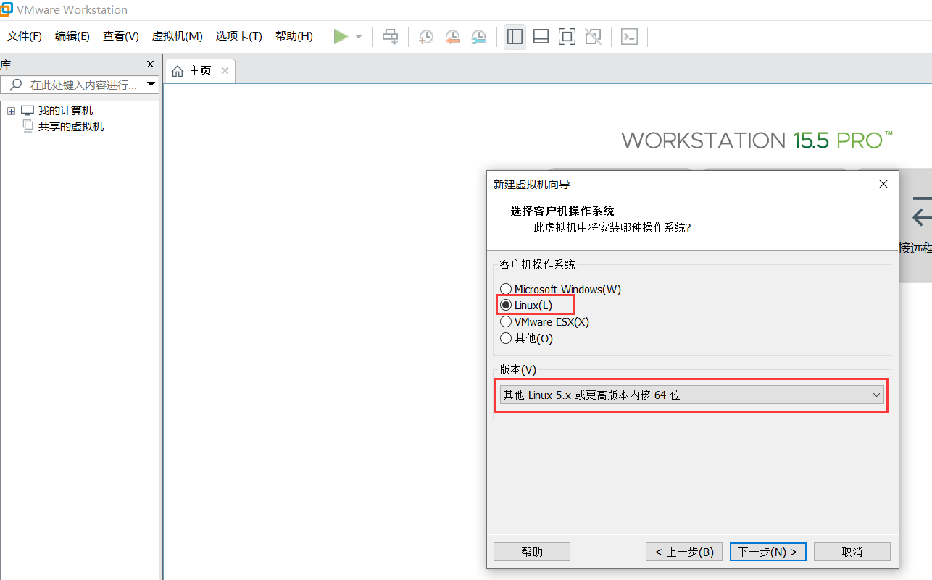This screenshot has width=932, height=580.
Task: Open the 编辑(E) menu
Action: pyautogui.click(x=72, y=36)
